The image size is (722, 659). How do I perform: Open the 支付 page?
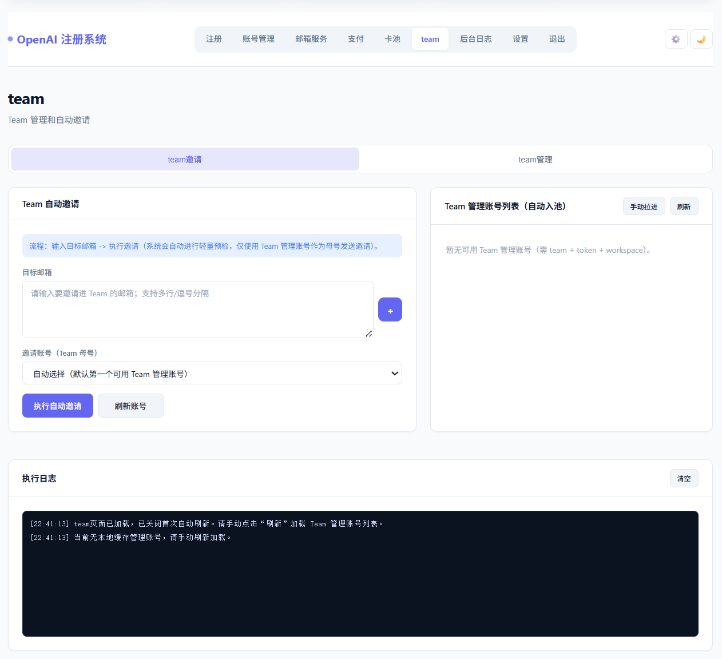356,39
